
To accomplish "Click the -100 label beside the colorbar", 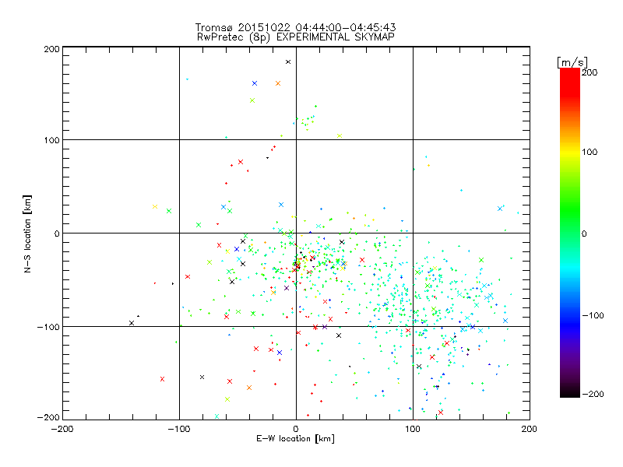I will pyautogui.click(x=593, y=315).
